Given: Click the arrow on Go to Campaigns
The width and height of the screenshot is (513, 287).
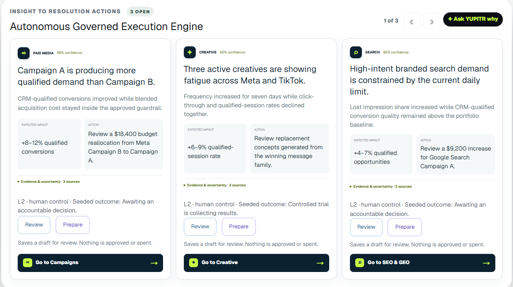Looking at the screenshot, I should (x=154, y=263).
